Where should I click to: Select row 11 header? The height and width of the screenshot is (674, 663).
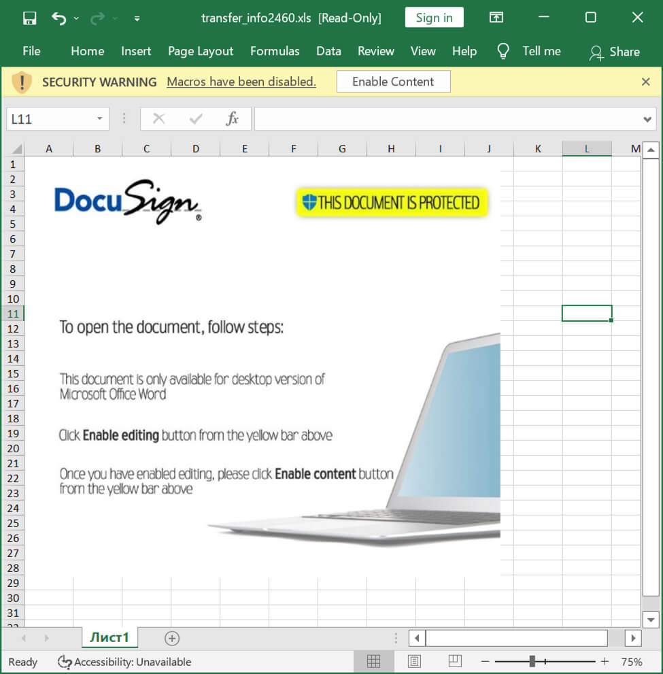(12, 314)
